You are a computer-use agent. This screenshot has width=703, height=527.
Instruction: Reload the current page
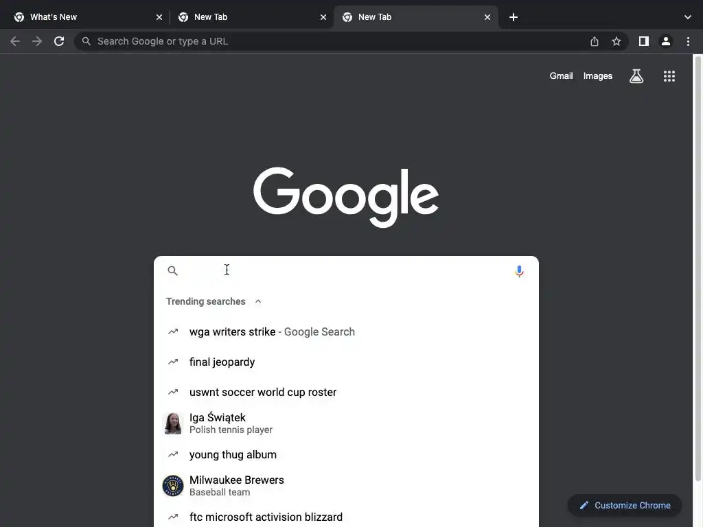click(59, 41)
